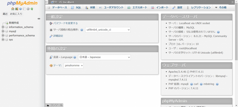Click the お気に入り button in sidebar

[16, 14]
